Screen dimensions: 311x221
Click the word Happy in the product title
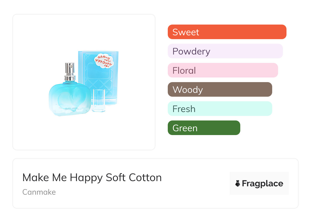(x=84, y=178)
